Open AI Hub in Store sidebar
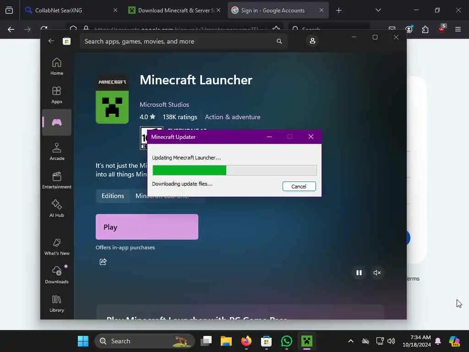 click(56, 209)
